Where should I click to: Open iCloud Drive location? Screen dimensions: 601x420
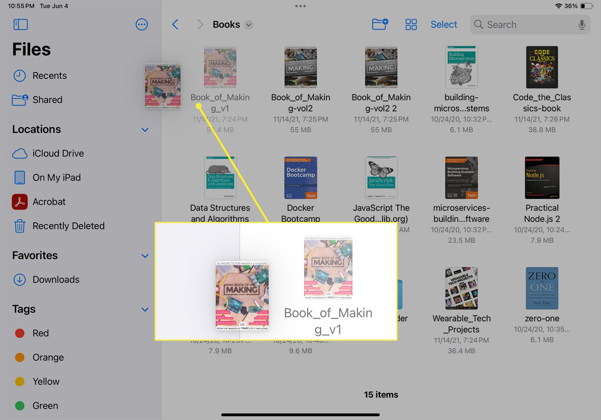[x=58, y=153]
